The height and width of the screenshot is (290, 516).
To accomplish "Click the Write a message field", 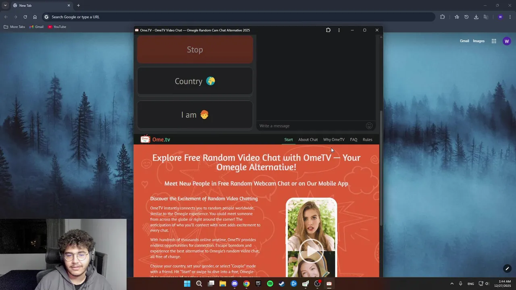I will pos(310,126).
